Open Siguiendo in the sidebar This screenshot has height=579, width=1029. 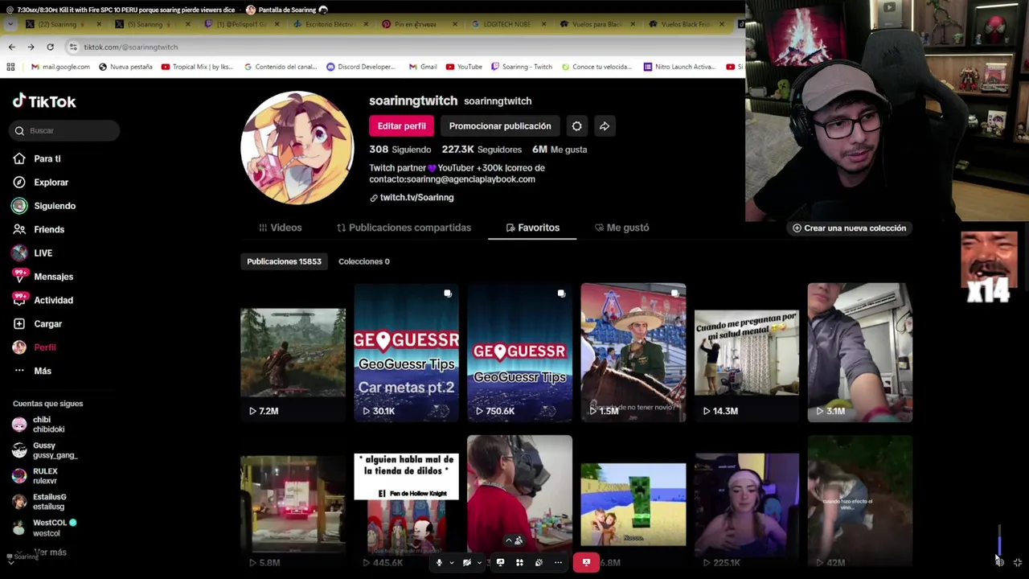pyautogui.click(x=44, y=206)
